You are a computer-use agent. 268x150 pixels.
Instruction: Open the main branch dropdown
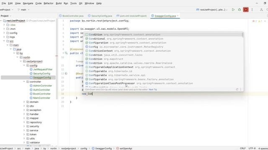(x=23, y=10)
